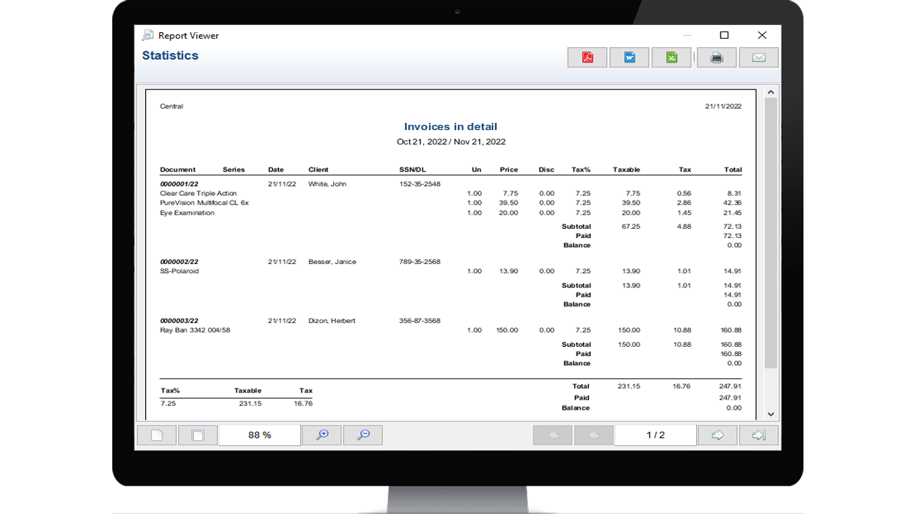The width and height of the screenshot is (915, 514).
Task: Jump to the last report page
Action: (x=758, y=435)
